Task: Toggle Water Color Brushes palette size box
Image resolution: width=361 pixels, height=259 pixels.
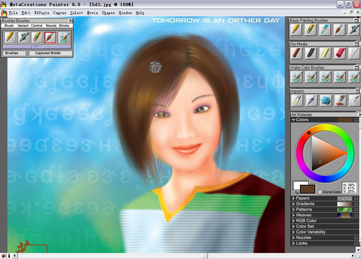Action: (356, 68)
